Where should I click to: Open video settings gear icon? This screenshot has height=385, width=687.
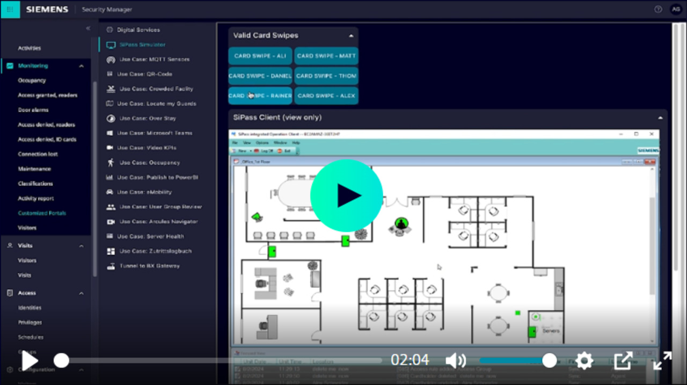[x=584, y=361]
